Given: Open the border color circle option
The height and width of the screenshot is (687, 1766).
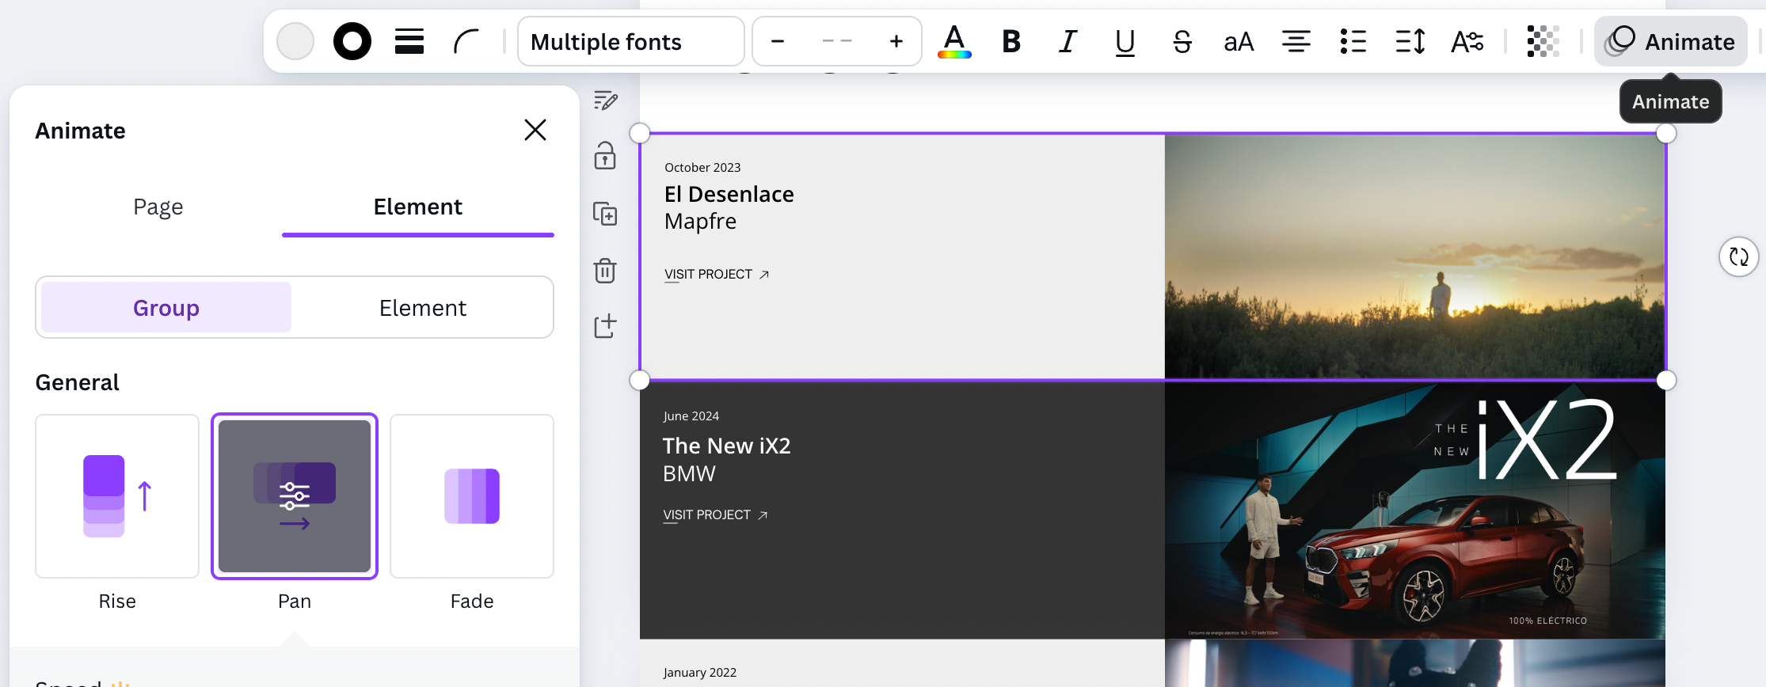Looking at the screenshot, I should 352,41.
